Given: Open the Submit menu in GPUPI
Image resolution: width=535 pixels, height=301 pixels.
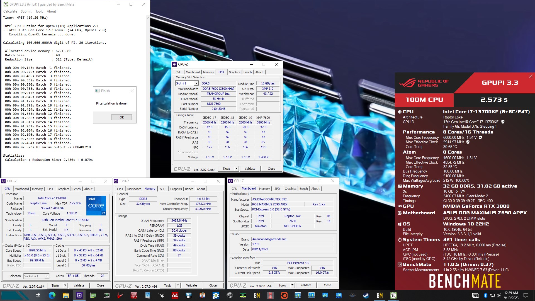Looking at the screenshot, I should pyautogui.click(x=26, y=11).
